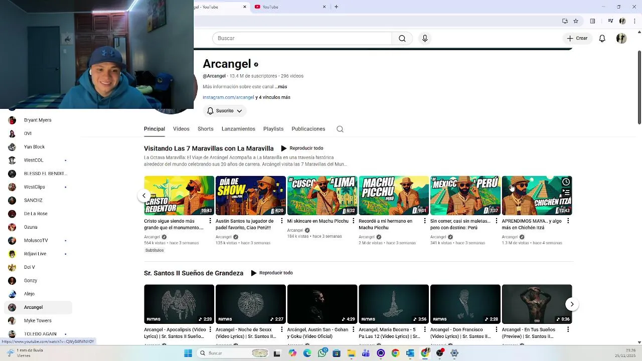Open new browser tab with plus
This screenshot has height=361, width=642.
coord(336,7)
